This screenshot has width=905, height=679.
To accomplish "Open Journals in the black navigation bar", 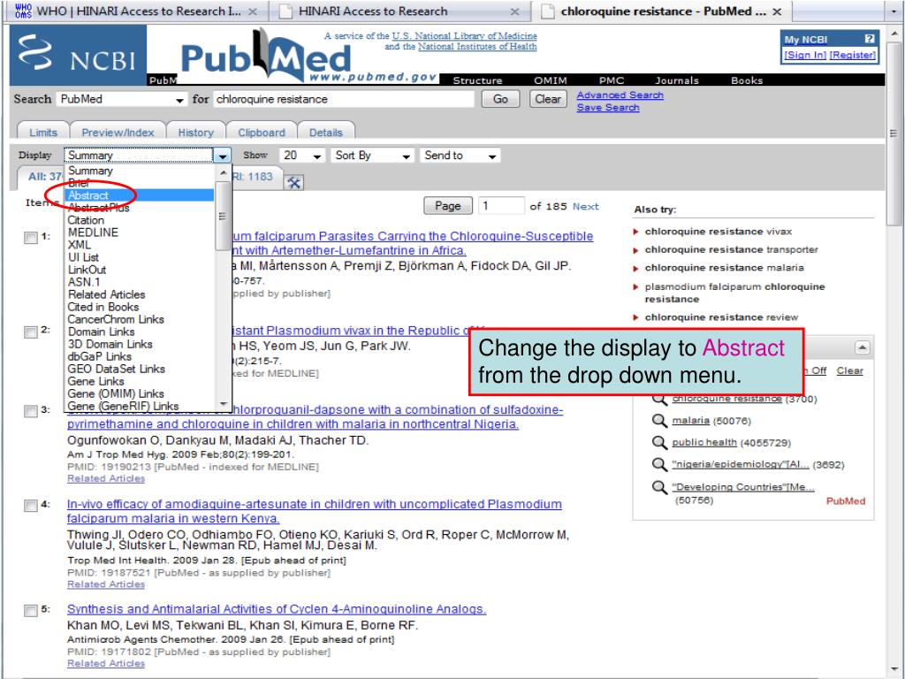I will (x=676, y=80).
